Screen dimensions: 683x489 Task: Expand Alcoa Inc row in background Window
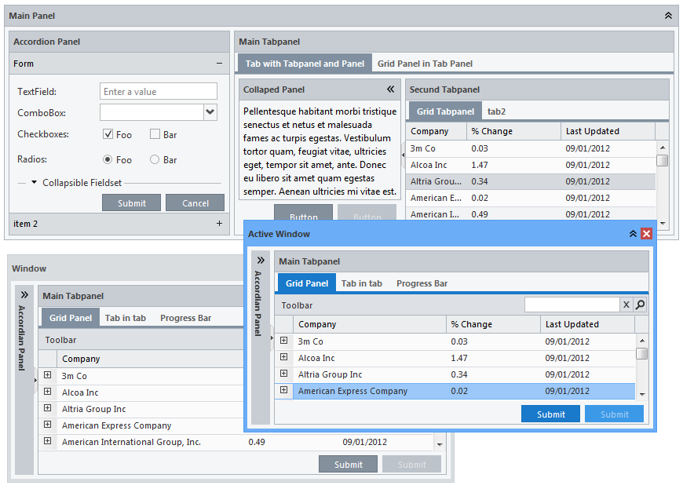47,392
